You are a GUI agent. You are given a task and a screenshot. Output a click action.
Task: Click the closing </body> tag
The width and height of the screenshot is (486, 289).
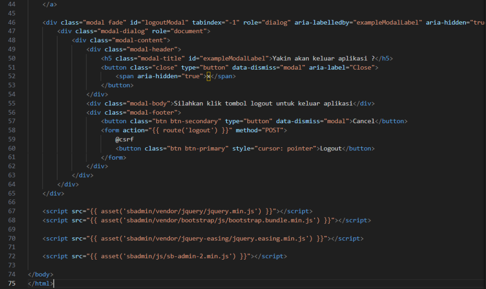point(40,274)
